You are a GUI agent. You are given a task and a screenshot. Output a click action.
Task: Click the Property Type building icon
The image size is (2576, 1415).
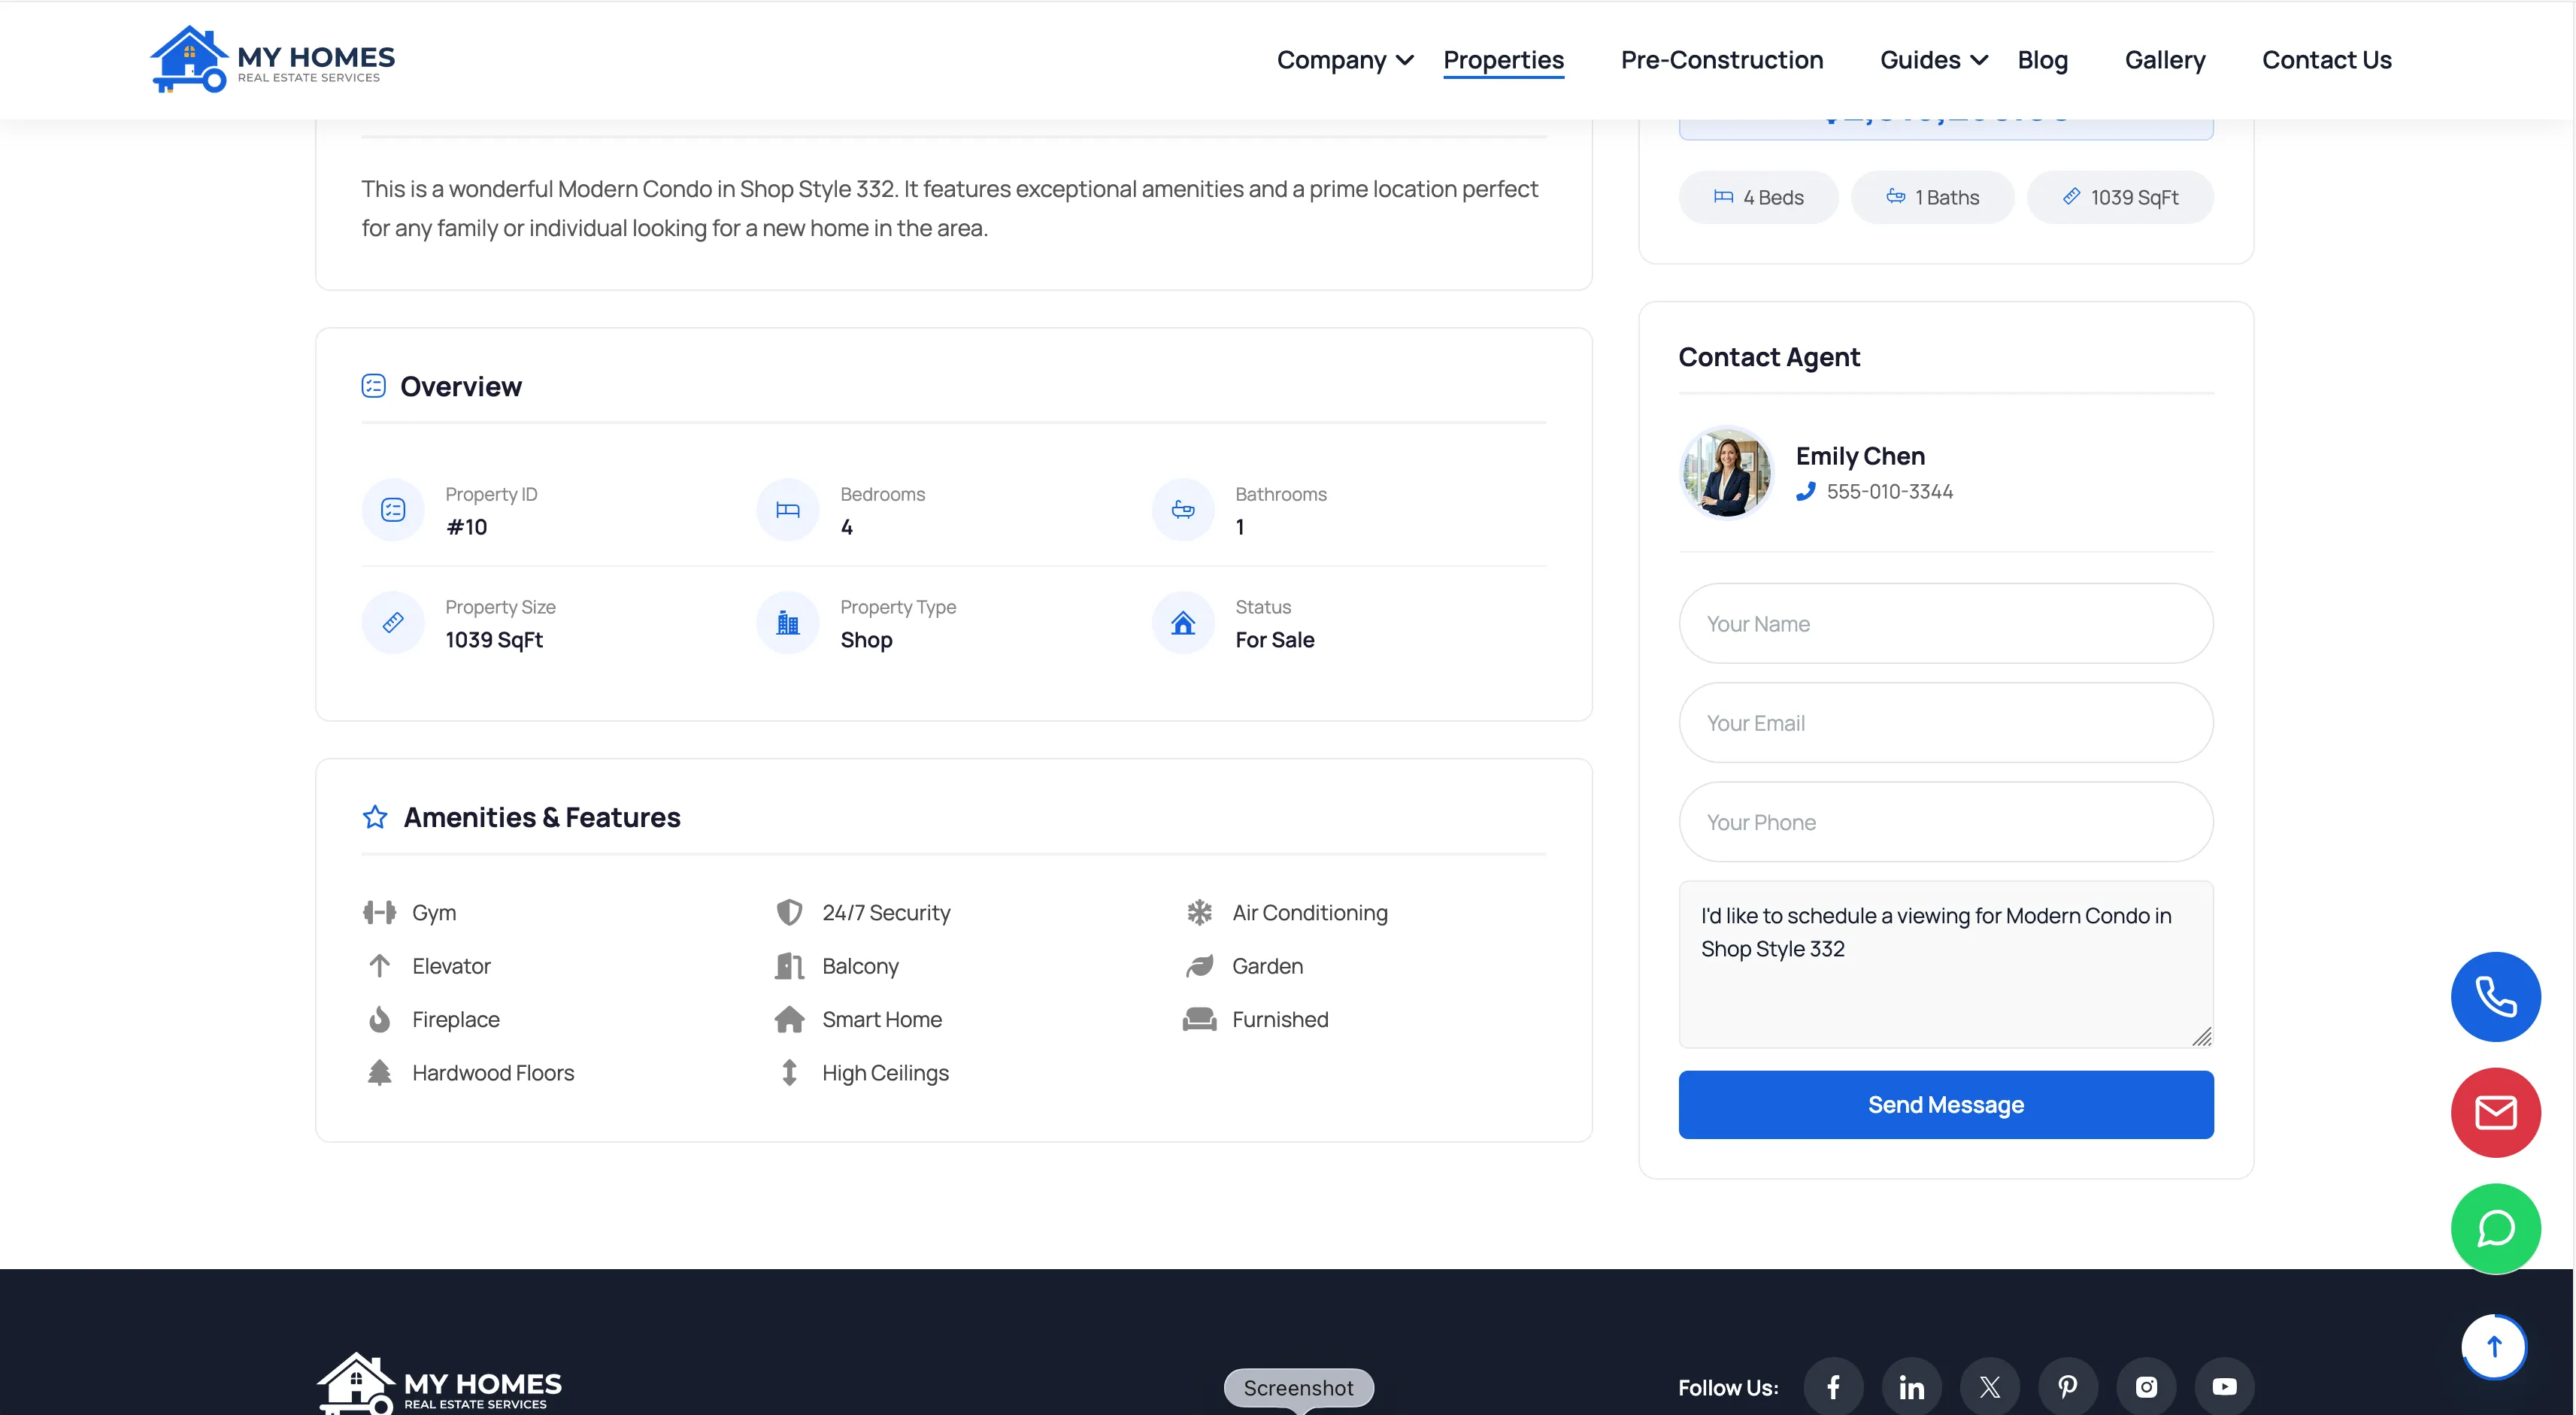click(x=788, y=623)
